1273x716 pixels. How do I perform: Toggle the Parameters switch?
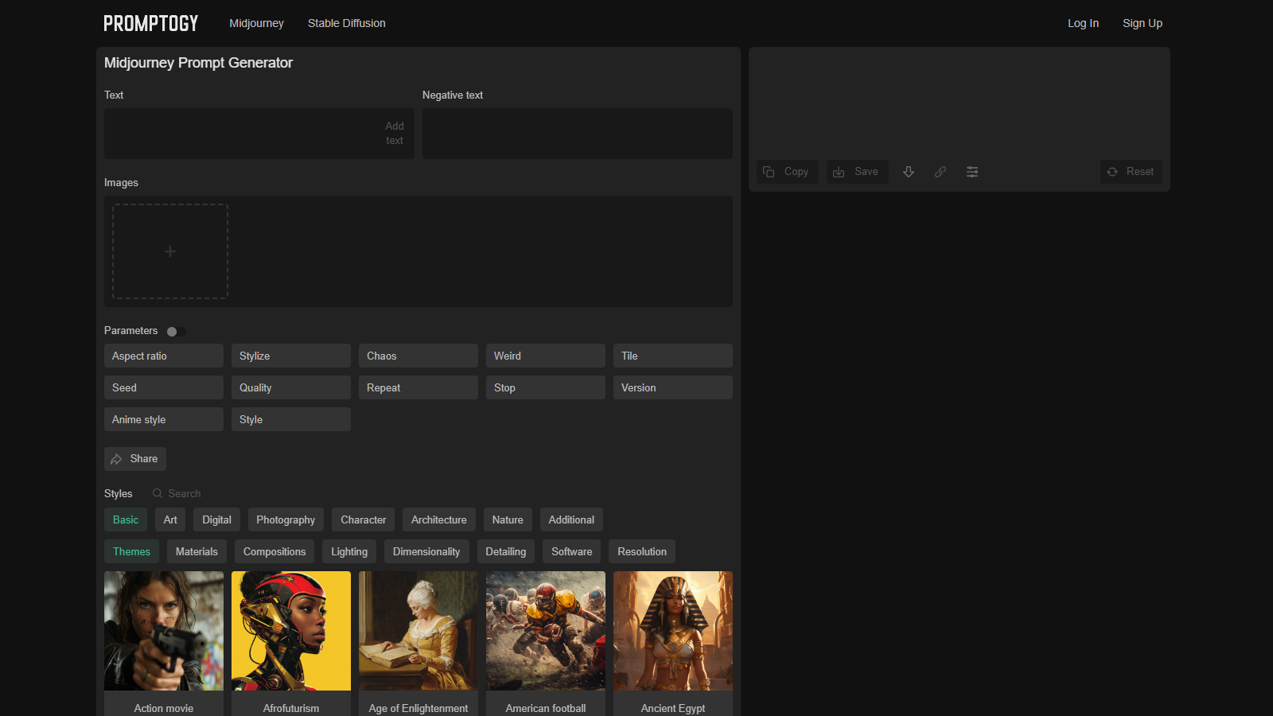[176, 332]
